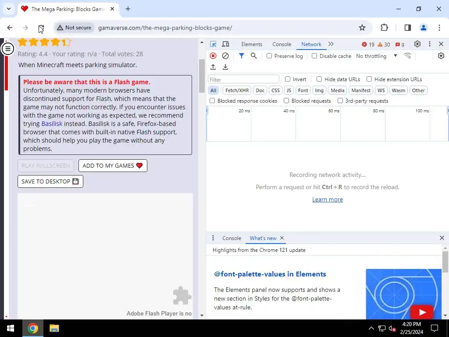The width and height of the screenshot is (449, 337).
Task: Open the Chrome profile avatar
Action: tap(424, 28)
